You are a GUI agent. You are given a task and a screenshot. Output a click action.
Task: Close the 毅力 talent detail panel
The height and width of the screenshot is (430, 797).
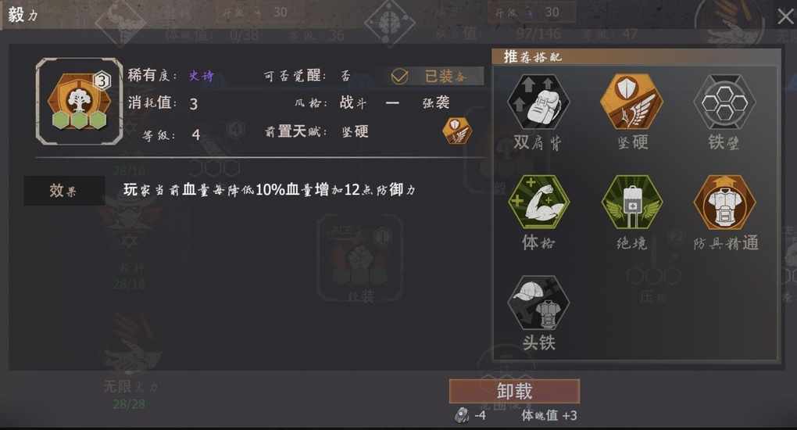pos(784,16)
